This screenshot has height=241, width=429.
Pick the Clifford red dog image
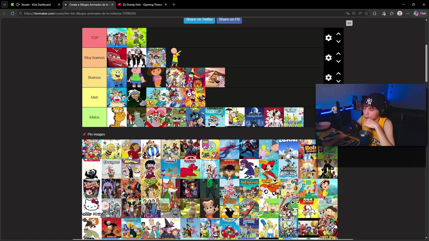(190, 169)
